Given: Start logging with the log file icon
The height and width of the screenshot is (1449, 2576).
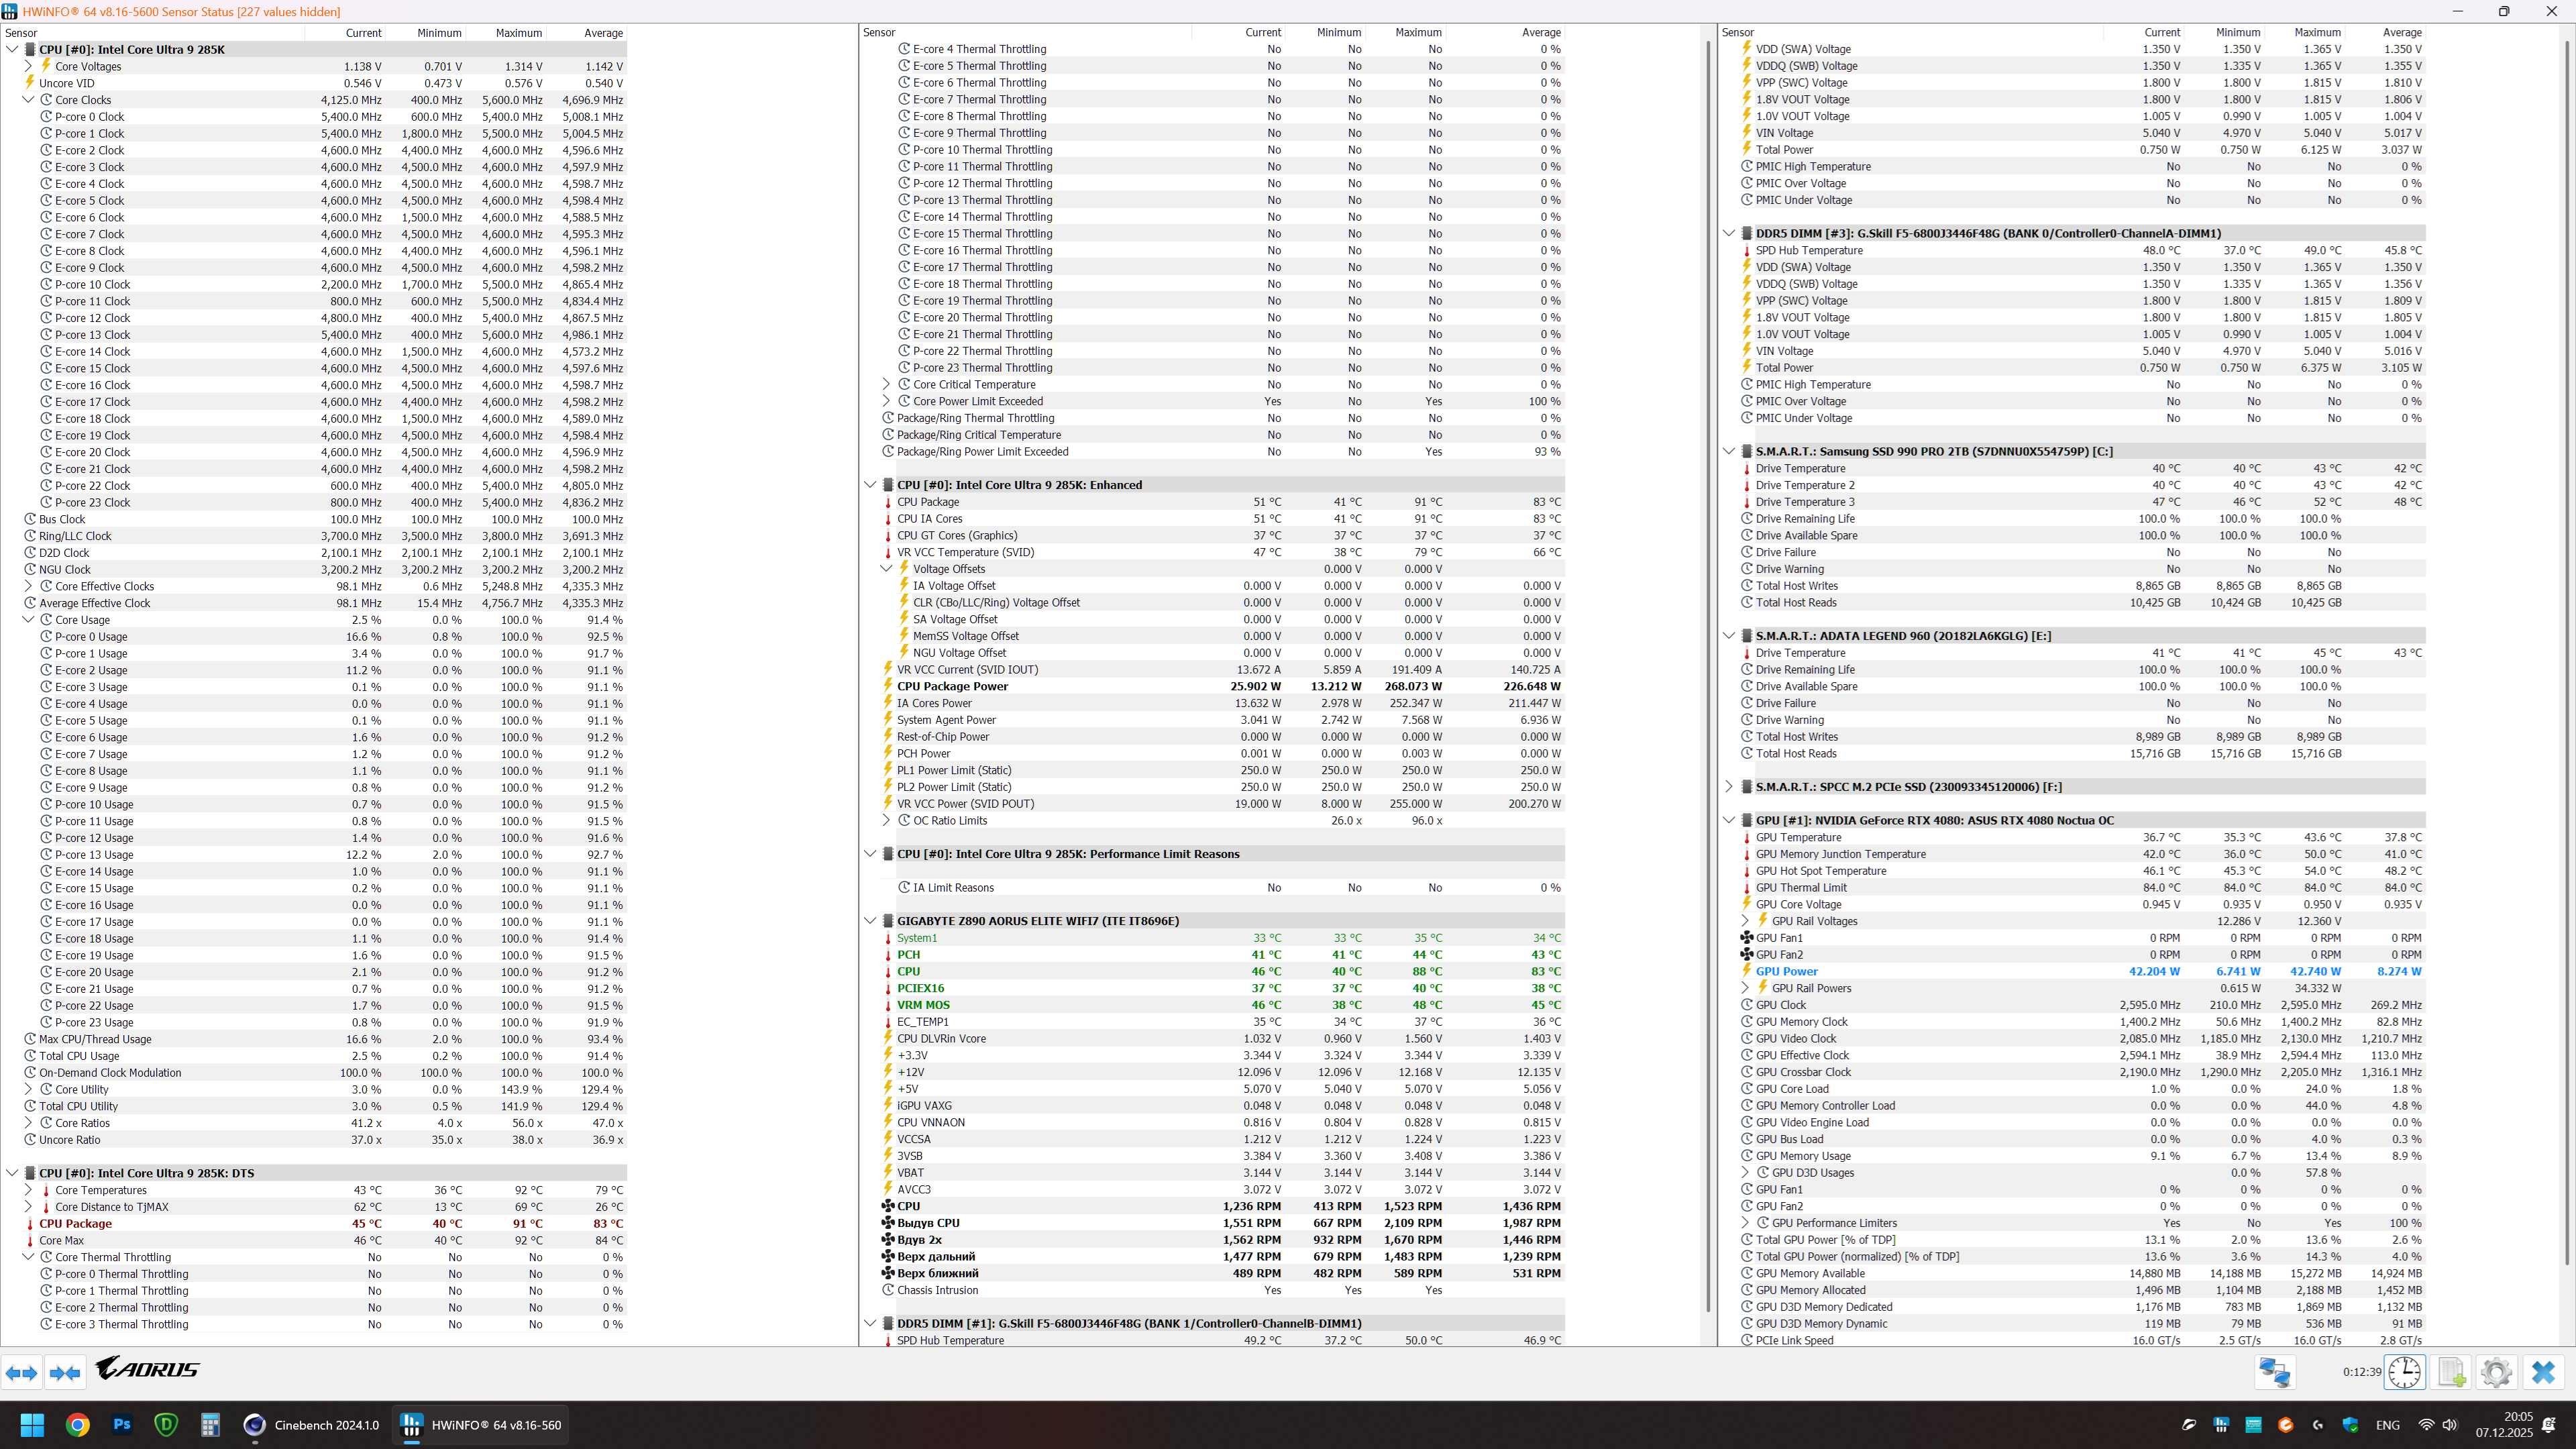Looking at the screenshot, I should (x=2451, y=1372).
